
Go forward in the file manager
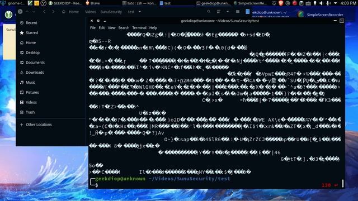click(x=53, y=12)
